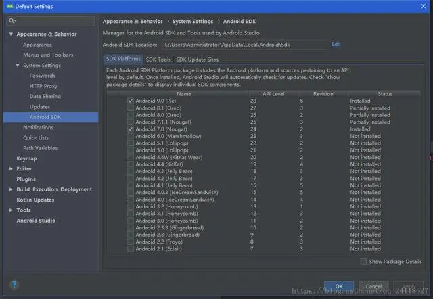Image resolution: width=433 pixels, height=299 pixels.
Task: Open help via the question mark icon
Action: [x=14, y=284]
